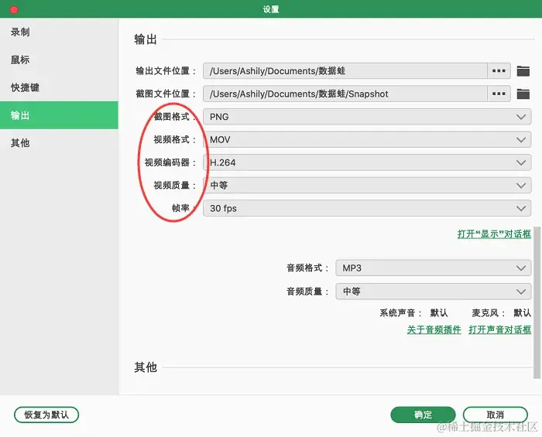
Task: Click the 取消 button
Action: coord(495,415)
